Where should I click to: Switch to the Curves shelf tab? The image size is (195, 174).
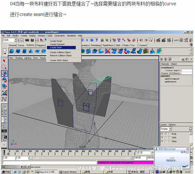pyautogui.click(x=21, y=45)
